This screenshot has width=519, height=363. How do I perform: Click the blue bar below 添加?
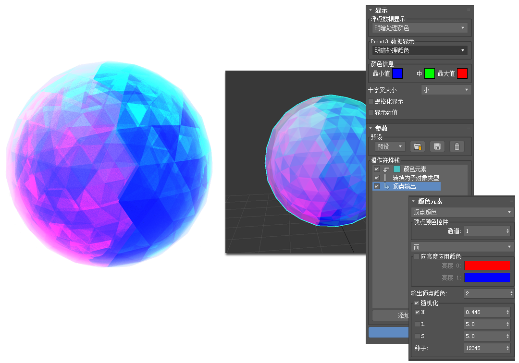click(389, 332)
